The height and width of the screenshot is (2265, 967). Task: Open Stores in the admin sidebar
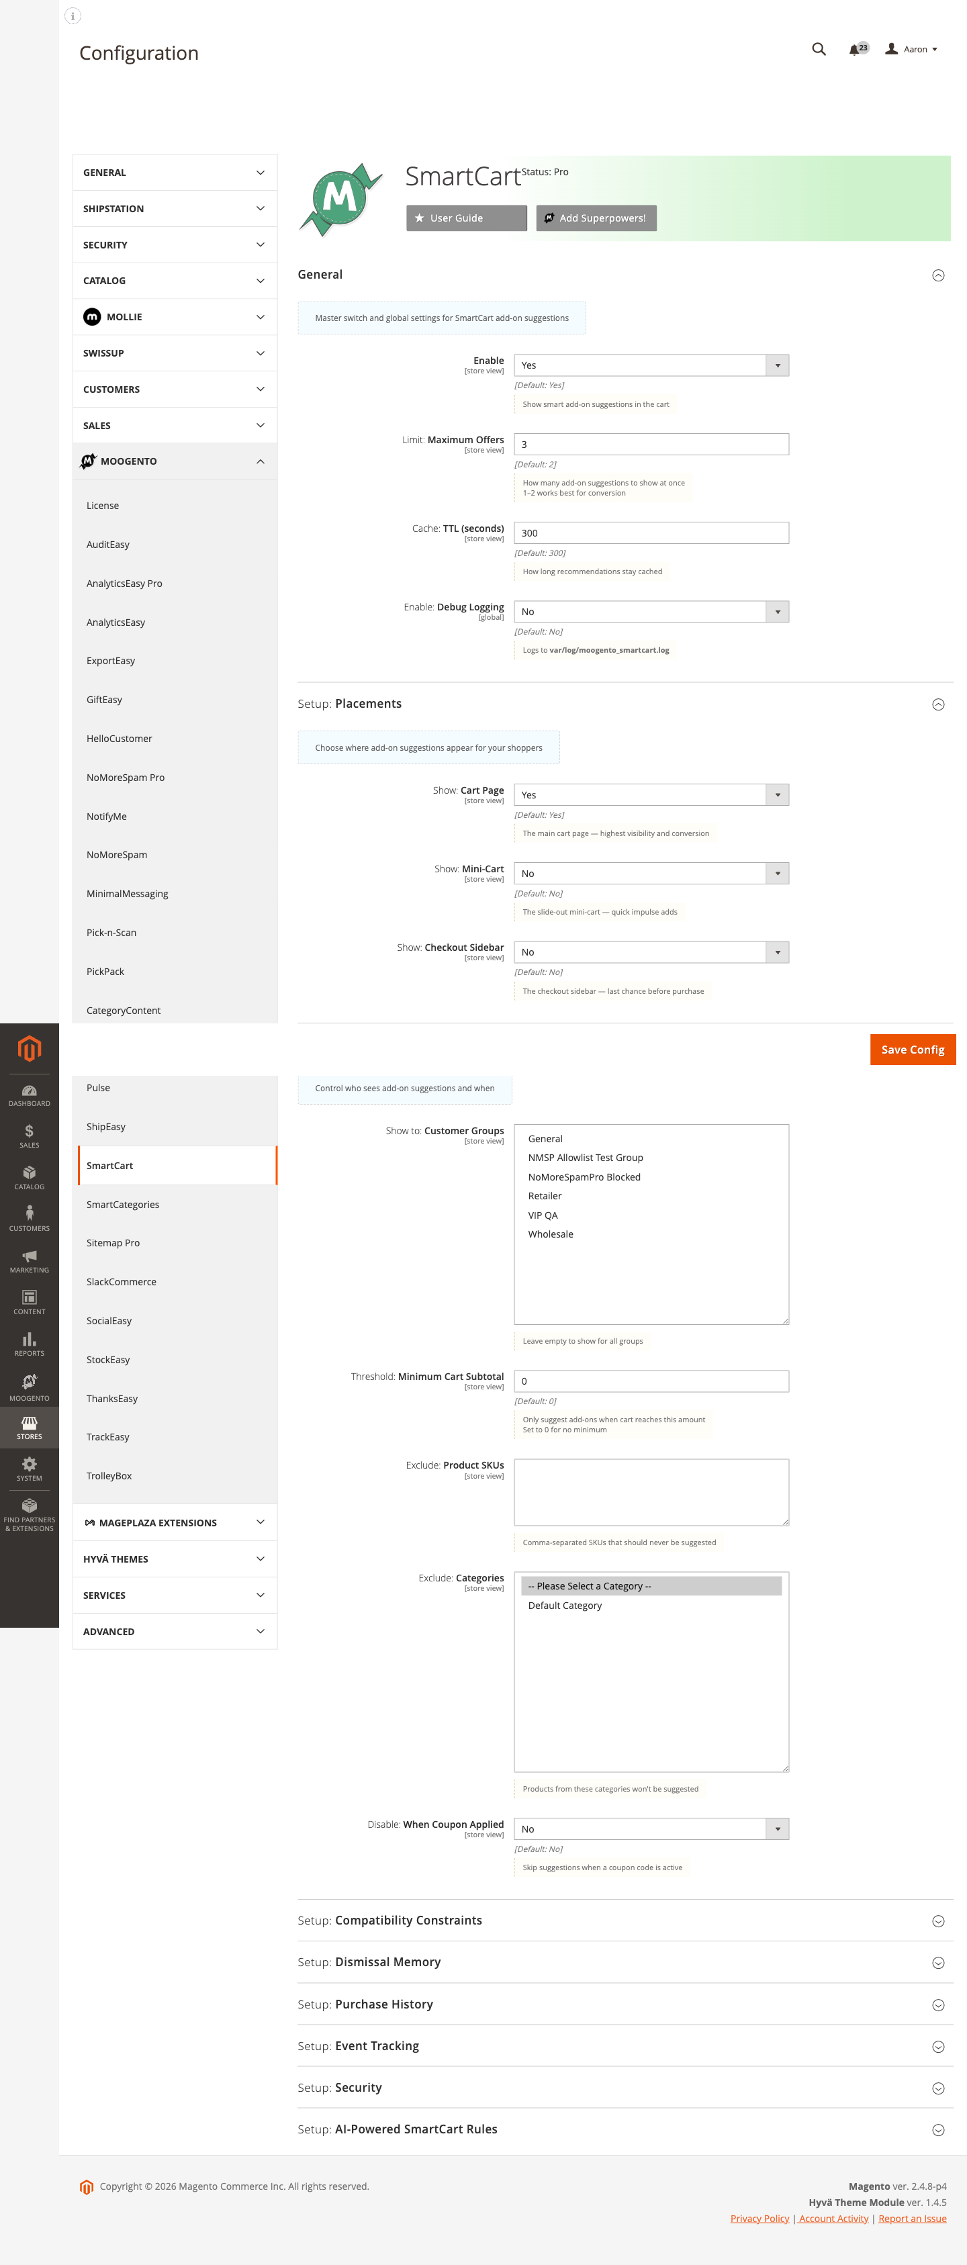[x=29, y=1428]
